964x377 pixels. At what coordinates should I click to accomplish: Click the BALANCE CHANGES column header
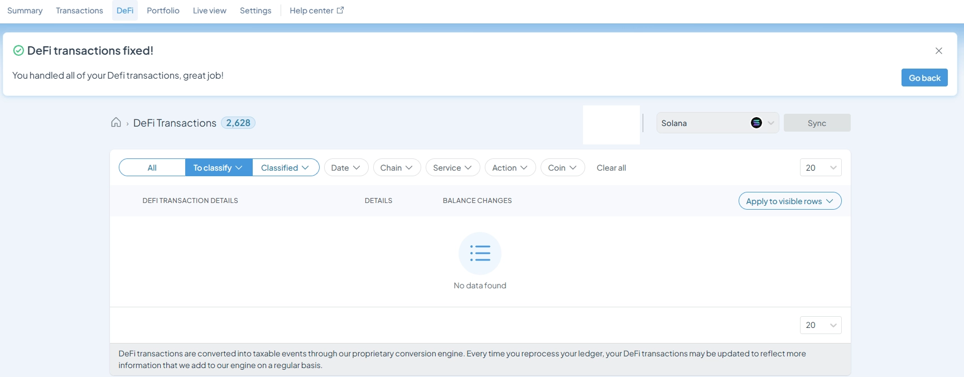[x=477, y=201]
